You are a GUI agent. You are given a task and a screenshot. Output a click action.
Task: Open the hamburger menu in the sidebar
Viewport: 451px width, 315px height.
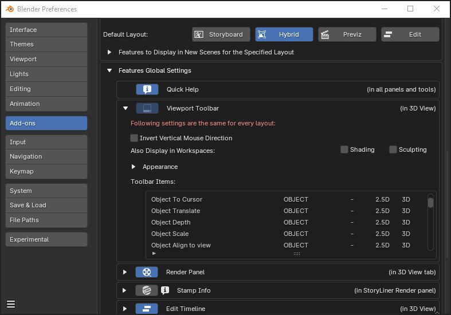[11, 304]
